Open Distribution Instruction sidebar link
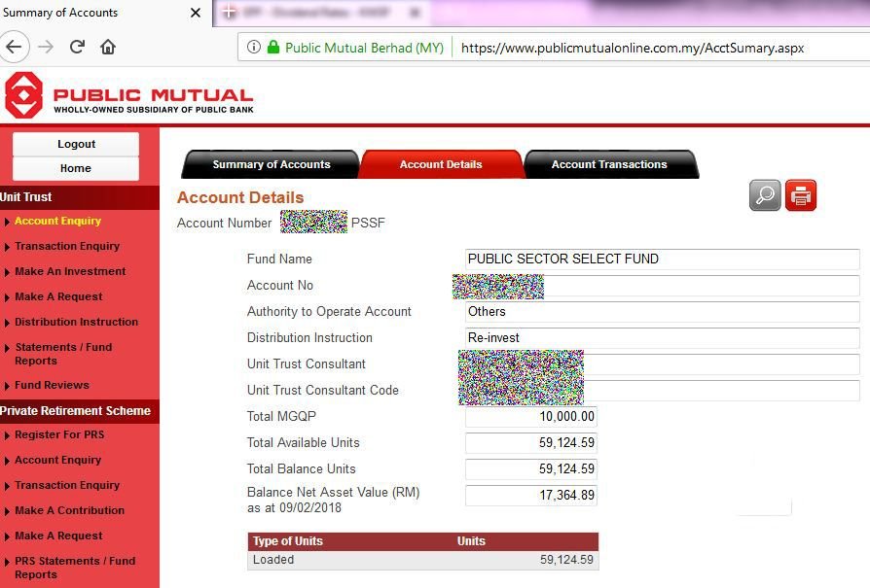The image size is (870, 588). point(77,322)
